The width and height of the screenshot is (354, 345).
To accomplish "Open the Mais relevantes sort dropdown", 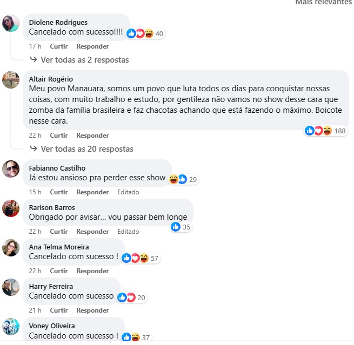I will click(x=324, y=2).
